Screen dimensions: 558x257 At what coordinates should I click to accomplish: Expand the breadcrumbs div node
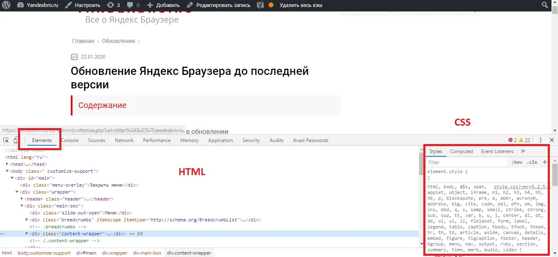point(27,220)
